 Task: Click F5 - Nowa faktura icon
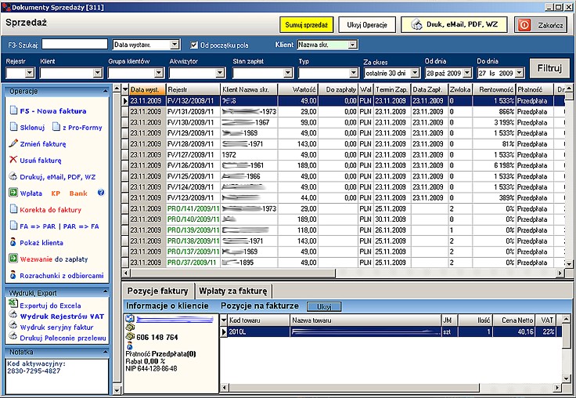(x=13, y=110)
